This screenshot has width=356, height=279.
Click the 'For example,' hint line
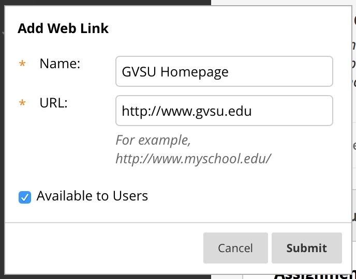point(153,140)
